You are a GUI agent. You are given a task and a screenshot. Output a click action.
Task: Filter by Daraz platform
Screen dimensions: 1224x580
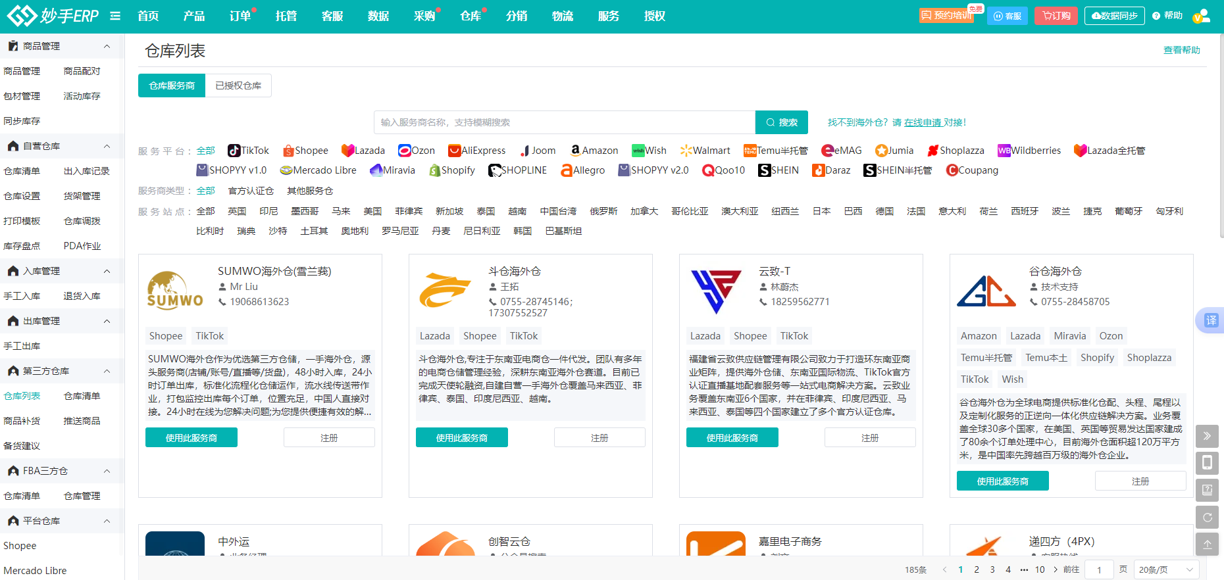831,170
